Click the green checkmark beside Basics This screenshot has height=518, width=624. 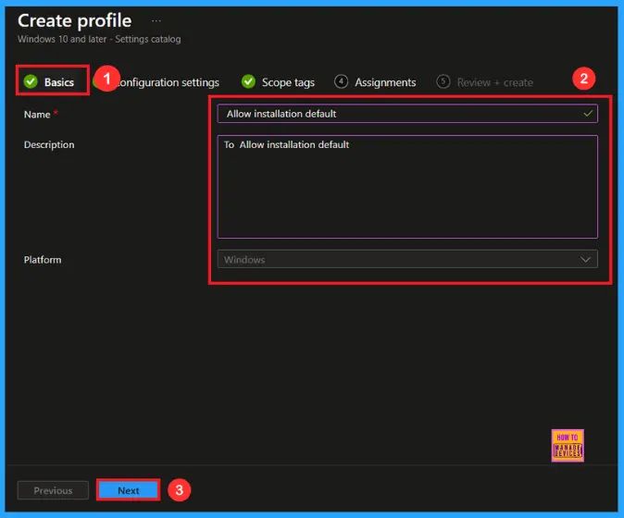coord(31,81)
